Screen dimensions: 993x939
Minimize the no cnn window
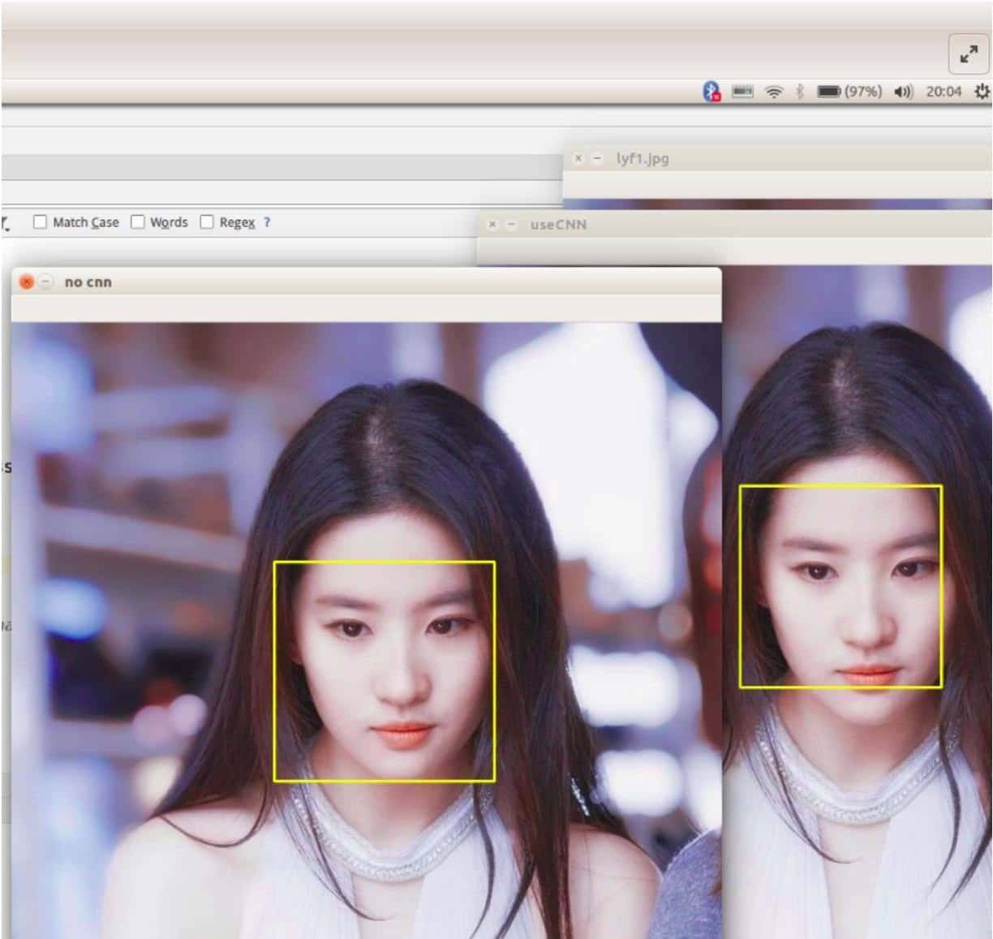46,282
